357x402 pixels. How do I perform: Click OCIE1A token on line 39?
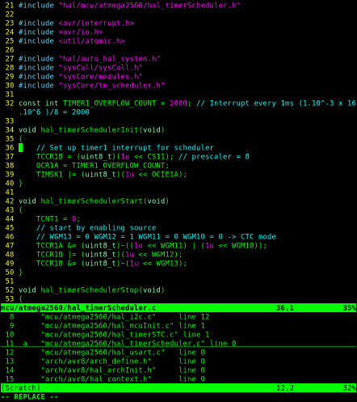[165, 174]
